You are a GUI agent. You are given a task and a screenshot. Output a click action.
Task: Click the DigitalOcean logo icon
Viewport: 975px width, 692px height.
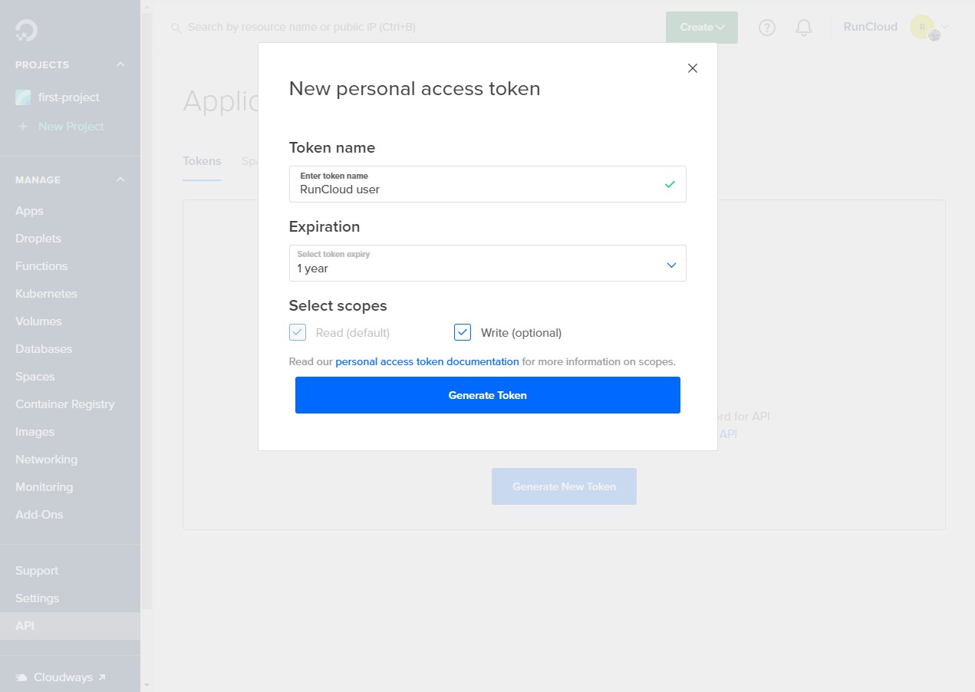pos(26,30)
